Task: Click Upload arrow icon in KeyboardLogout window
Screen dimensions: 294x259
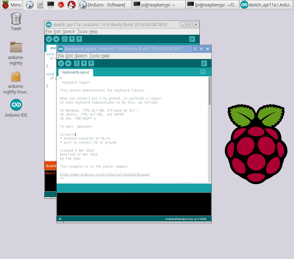Action: 68,63
